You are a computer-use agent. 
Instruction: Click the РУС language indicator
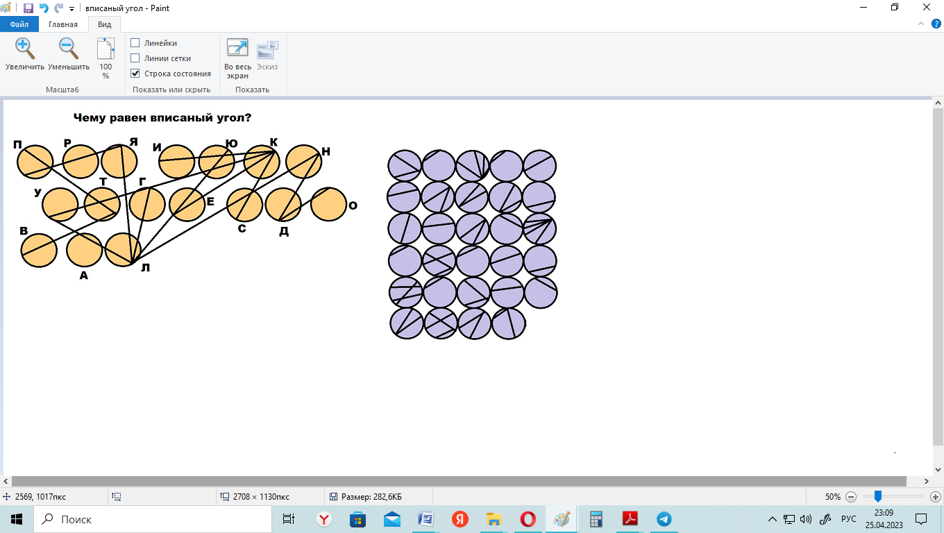point(848,519)
